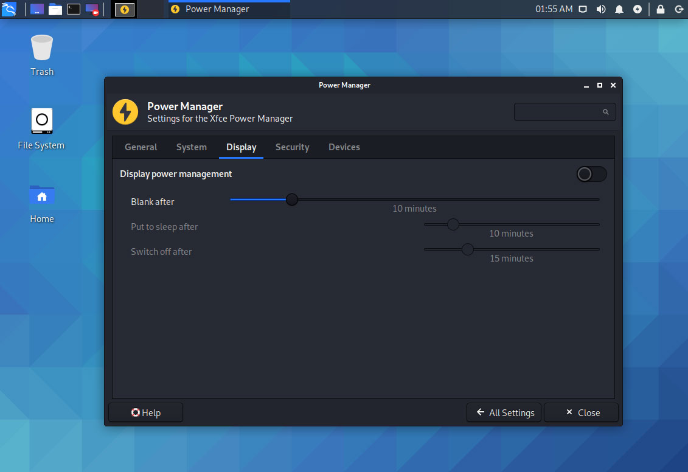The image size is (688, 472).
Task: Open the Kali applications menu
Action: click(x=9, y=9)
